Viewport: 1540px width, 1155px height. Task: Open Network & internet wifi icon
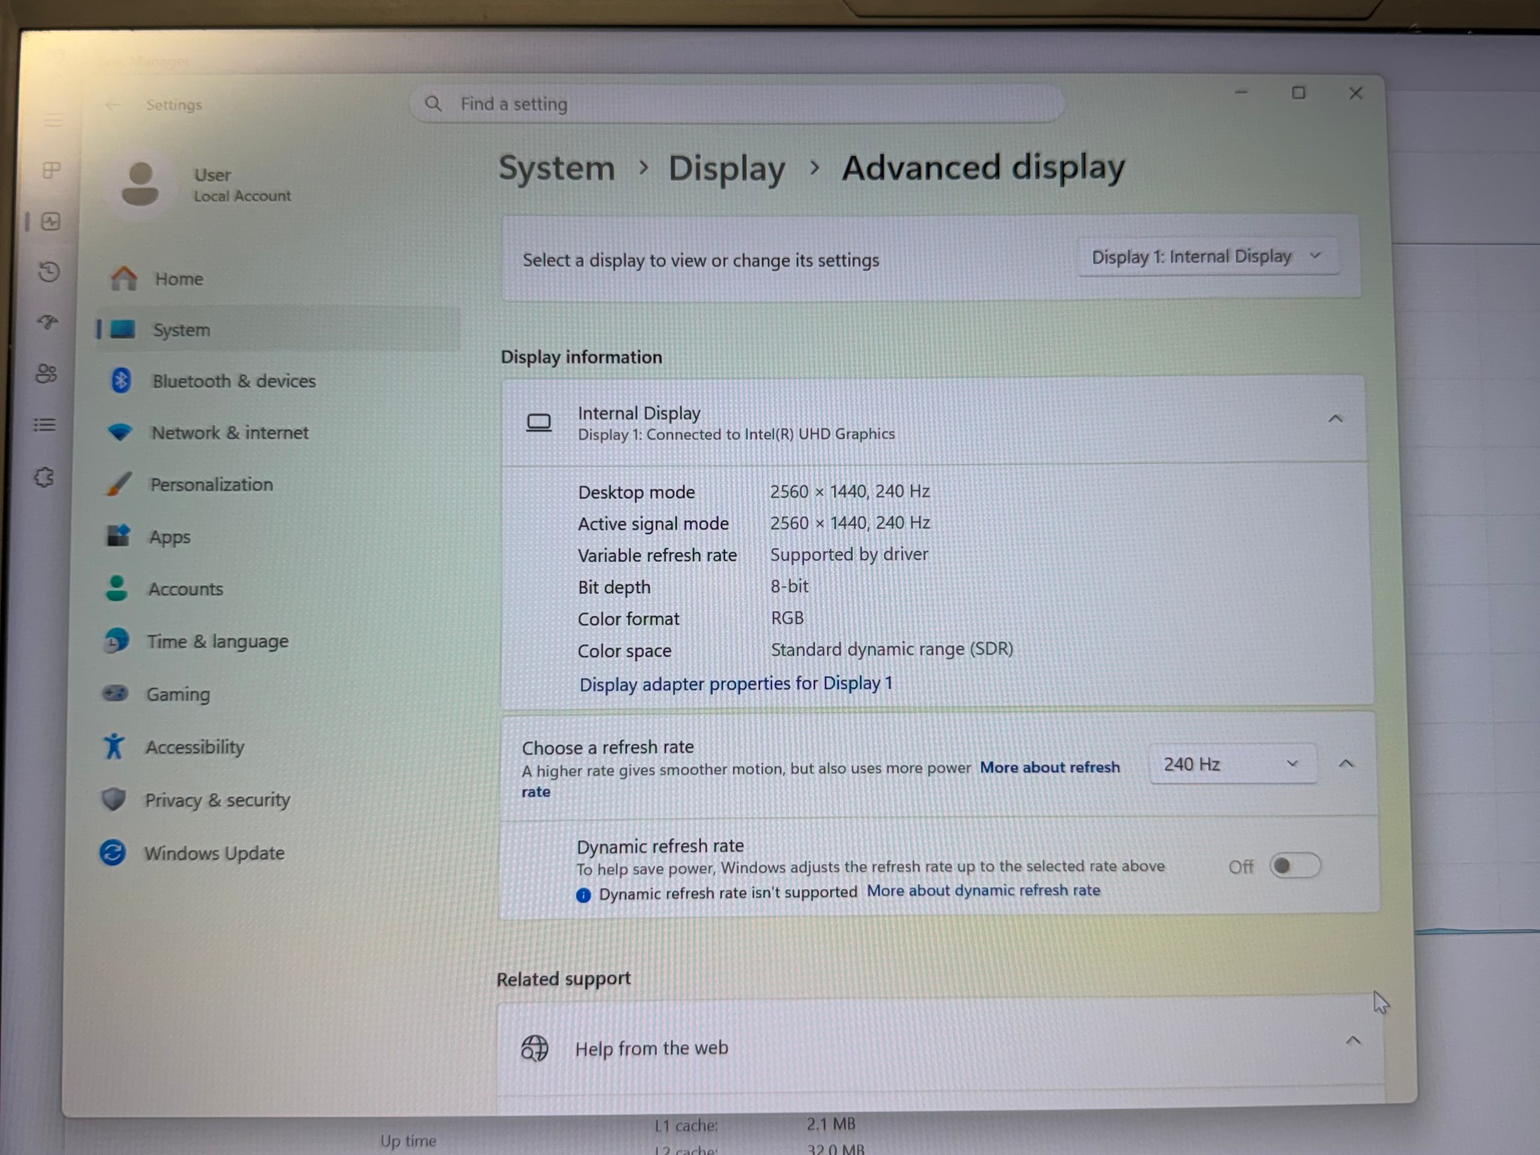click(x=120, y=432)
